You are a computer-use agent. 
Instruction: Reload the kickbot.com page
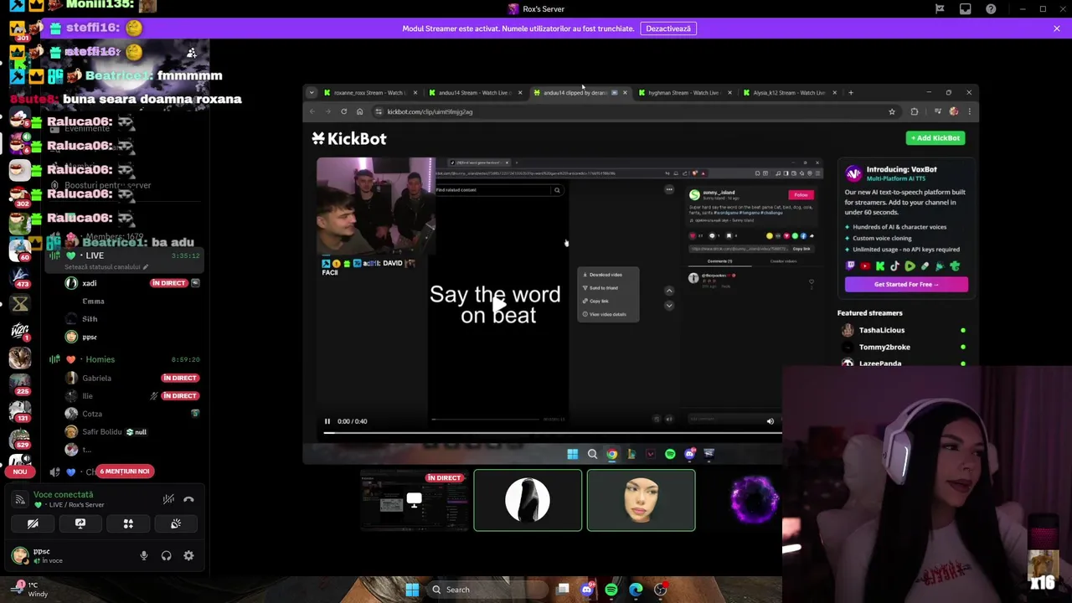pyautogui.click(x=343, y=112)
